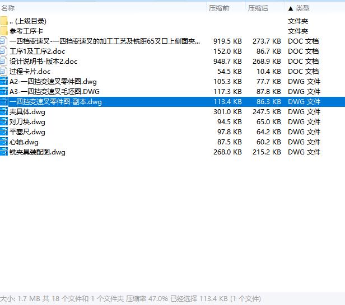Click the DWG icon for 夹具体.dwg
Viewport: 345px width, 305px height.
point(4,112)
